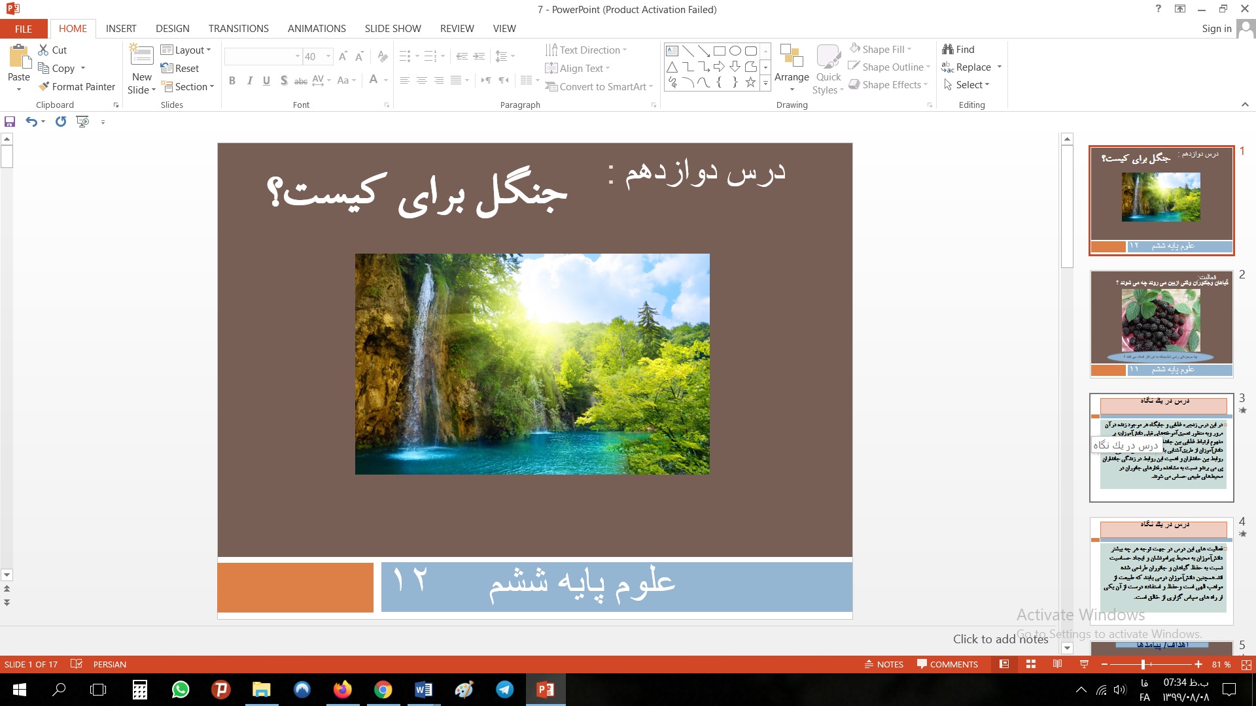Toggle Bold formatting
The height and width of the screenshot is (706, 1256).
point(232,80)
